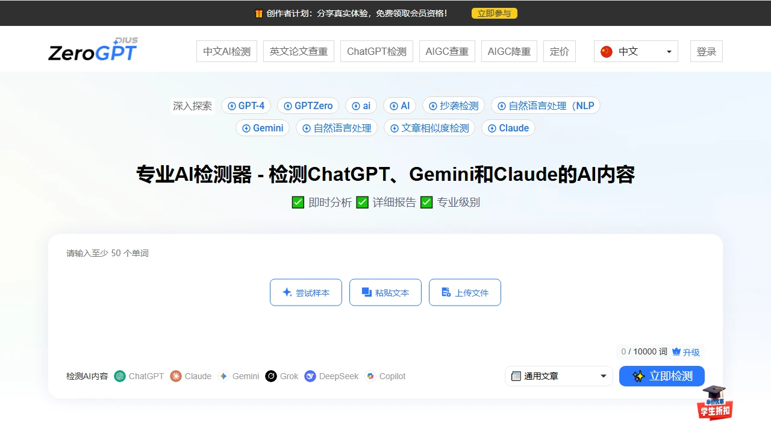The width and height of the screenshot is (771, 434).
Task: Click the green checkmark beside 专业级别
Action: [x=426, y=203]
